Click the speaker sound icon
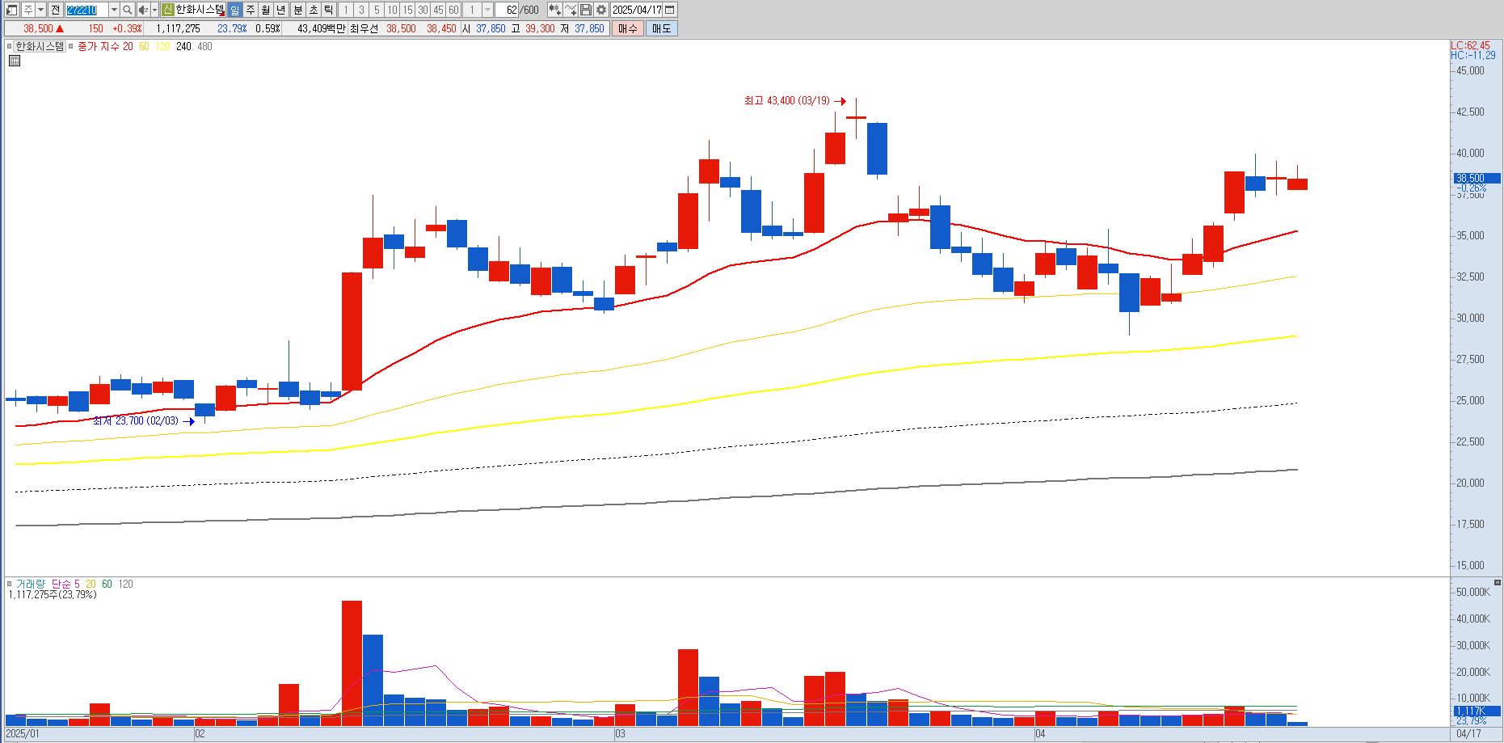Screen dimensions: 1504x743 pos(142,10)
